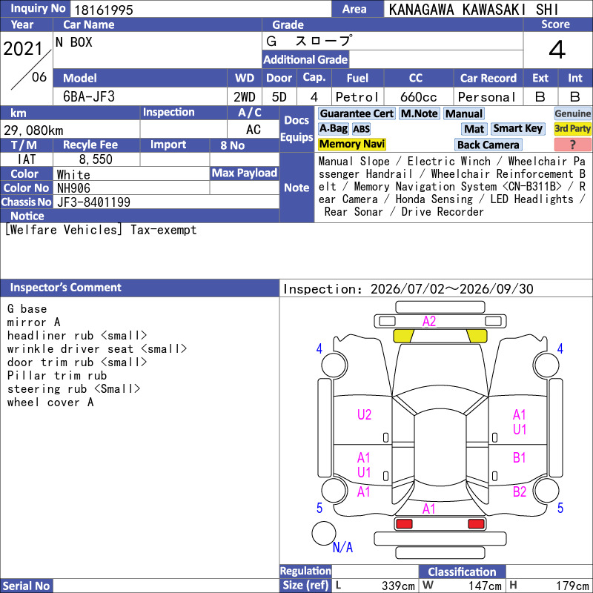593x593 pixels.
Task: Click the right yellow headlight in diagram
Action: click(477, 337)
